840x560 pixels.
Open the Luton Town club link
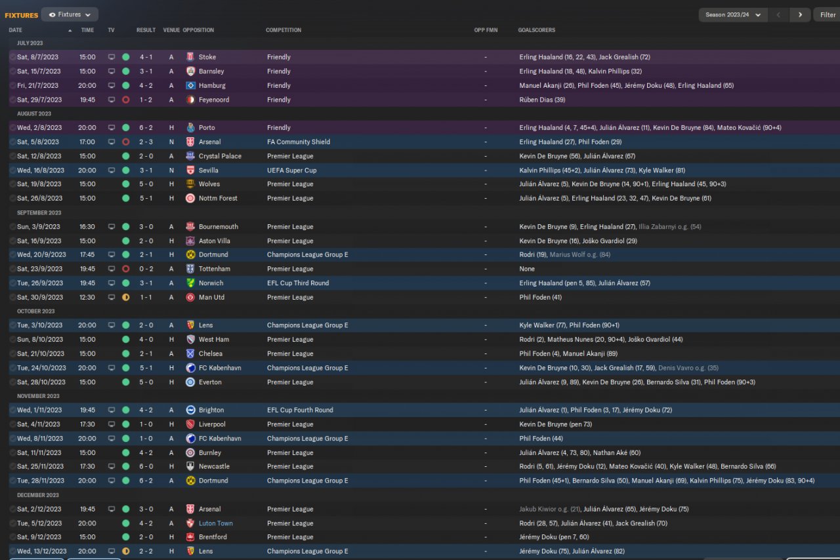[216, 523]
